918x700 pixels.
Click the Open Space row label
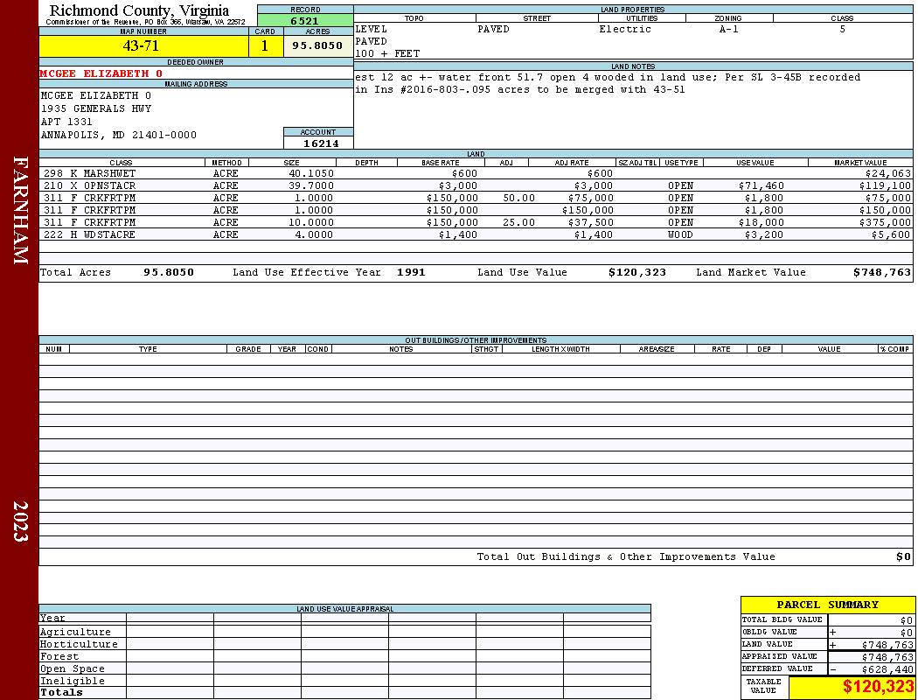pyautogui.click(x=72, y=669)
